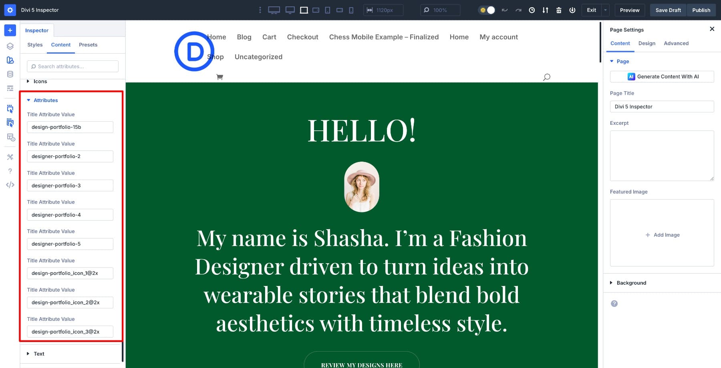Image resolution: width=721 pixels, height=368 pixels.
Task: Open the Design tab in Page Settings
Action: point(646,43)
